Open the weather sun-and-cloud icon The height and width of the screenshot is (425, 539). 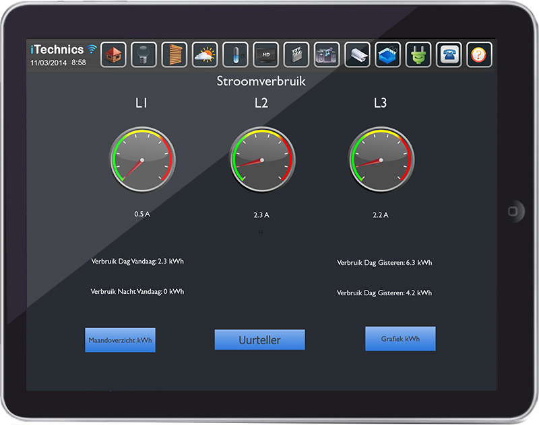point(205,55)
